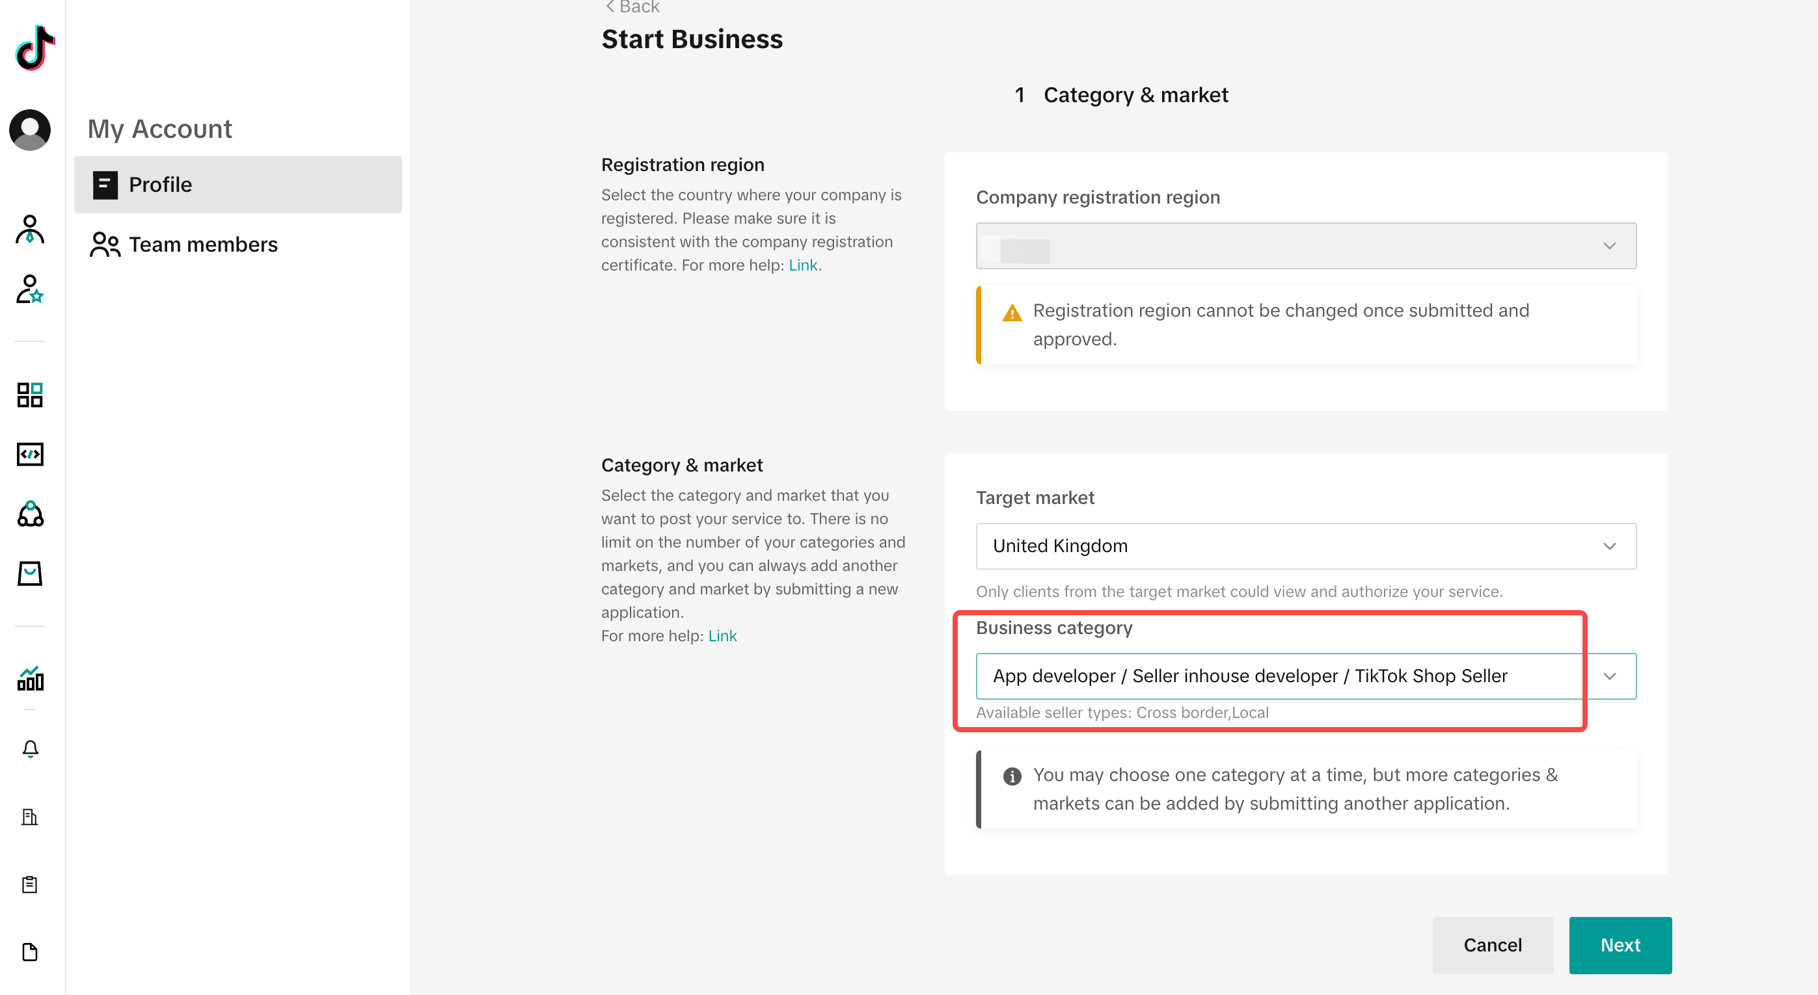Open the user avatar profile icon
This screenshot has width=1818, height=995.
(x=30, y=130)
